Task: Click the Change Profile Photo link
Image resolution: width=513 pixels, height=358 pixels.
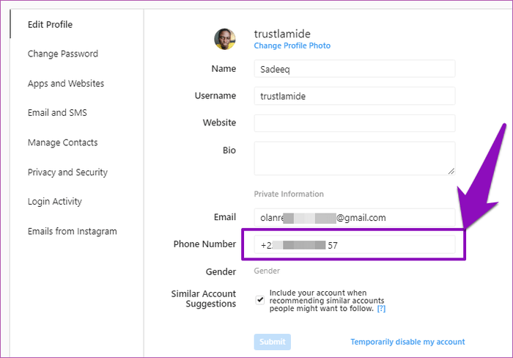Action: coord(292,45)
